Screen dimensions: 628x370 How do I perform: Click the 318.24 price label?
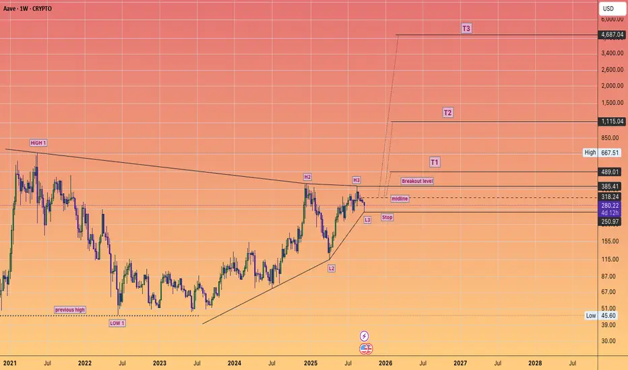(x=610, y=197)
